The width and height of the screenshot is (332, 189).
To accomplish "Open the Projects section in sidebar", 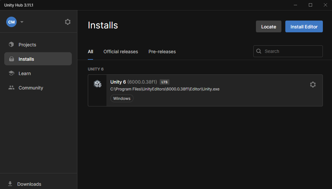I will 27,44.
